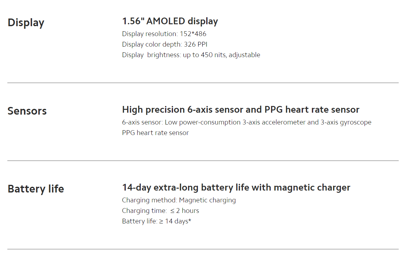Click the Charging method: Magnetic charging text
Image resolution: width=407 pixels, height=256 pixels.
click(179, 200)
